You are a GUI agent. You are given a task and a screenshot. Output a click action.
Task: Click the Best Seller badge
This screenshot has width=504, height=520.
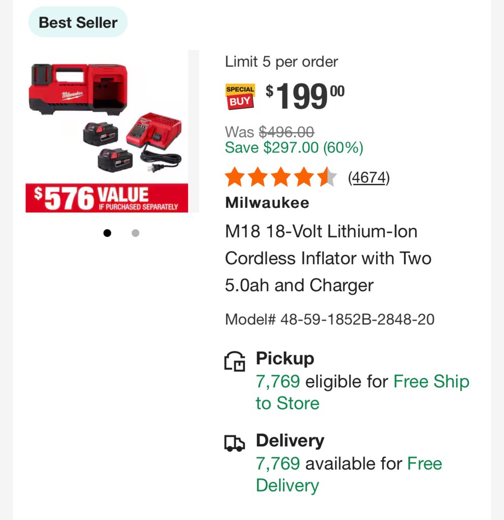78,22
